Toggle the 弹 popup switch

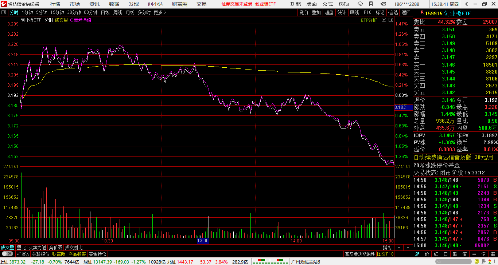click(x=7, y=254)
